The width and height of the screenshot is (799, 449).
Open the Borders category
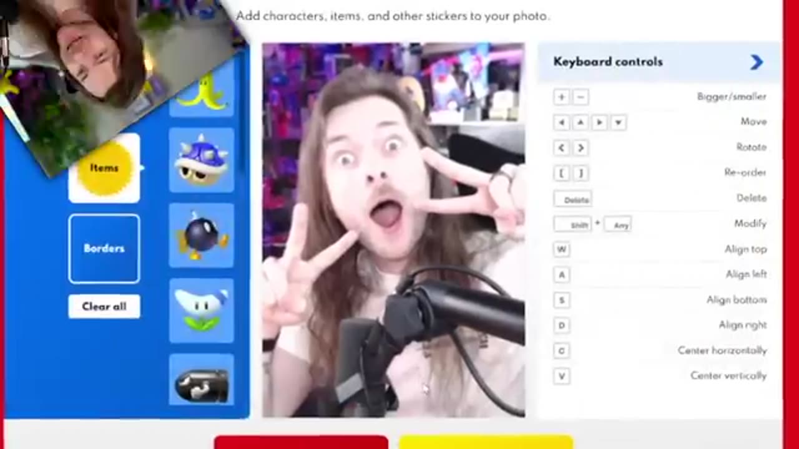[104, 248]
